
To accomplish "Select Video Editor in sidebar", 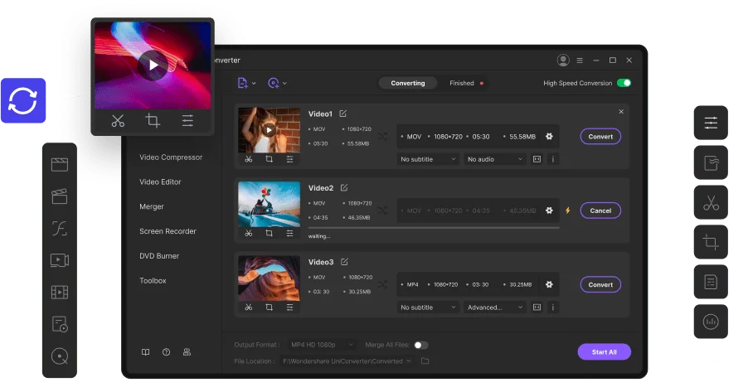I will (160, 181).
